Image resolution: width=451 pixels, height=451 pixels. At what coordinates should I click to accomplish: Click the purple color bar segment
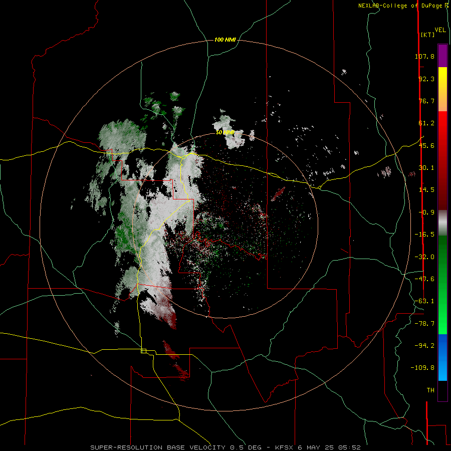[x=442, y=56]
